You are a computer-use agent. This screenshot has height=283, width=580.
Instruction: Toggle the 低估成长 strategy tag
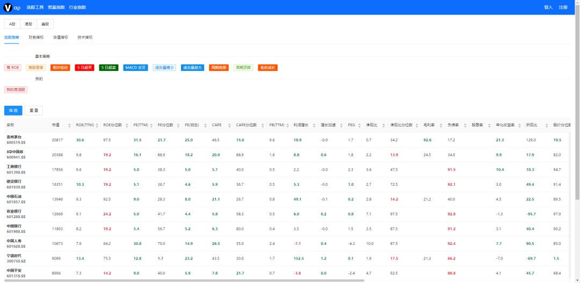coord(268,68)
